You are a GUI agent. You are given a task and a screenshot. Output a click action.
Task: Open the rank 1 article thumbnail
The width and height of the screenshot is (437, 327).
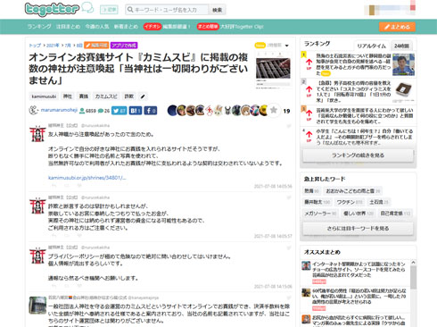pyautogui.click(x=403, y=64)
